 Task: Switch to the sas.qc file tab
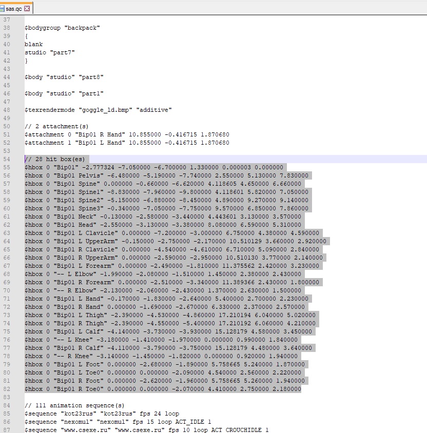pyautogui.click(x=13, y=9)
